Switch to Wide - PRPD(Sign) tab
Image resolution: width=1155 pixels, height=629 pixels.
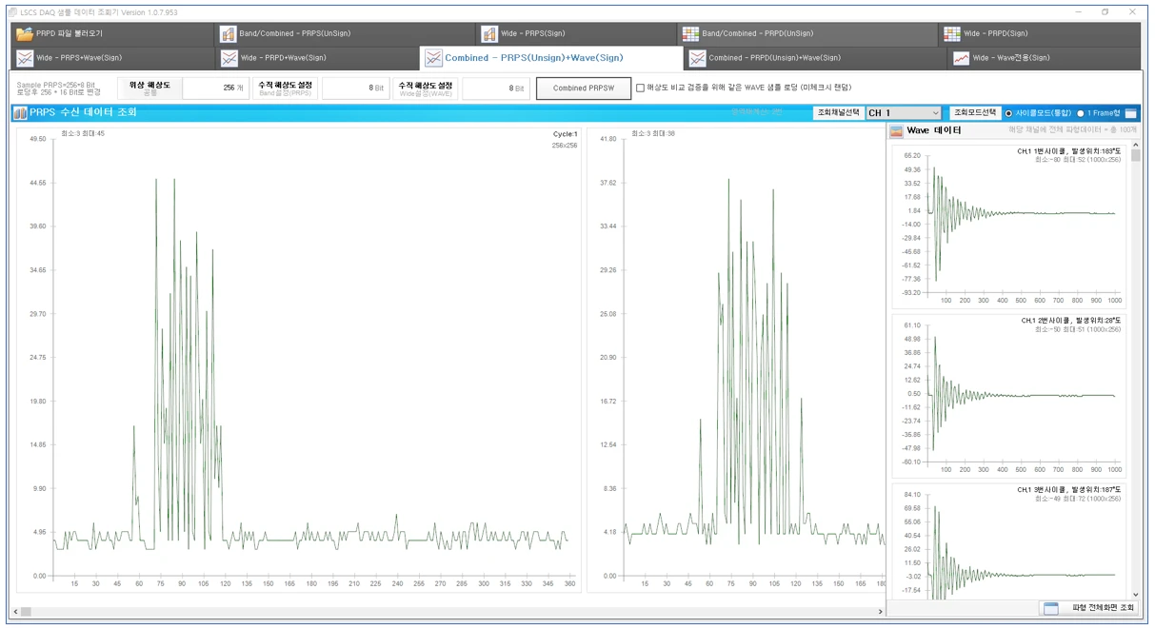click(x=1040, y=34)
